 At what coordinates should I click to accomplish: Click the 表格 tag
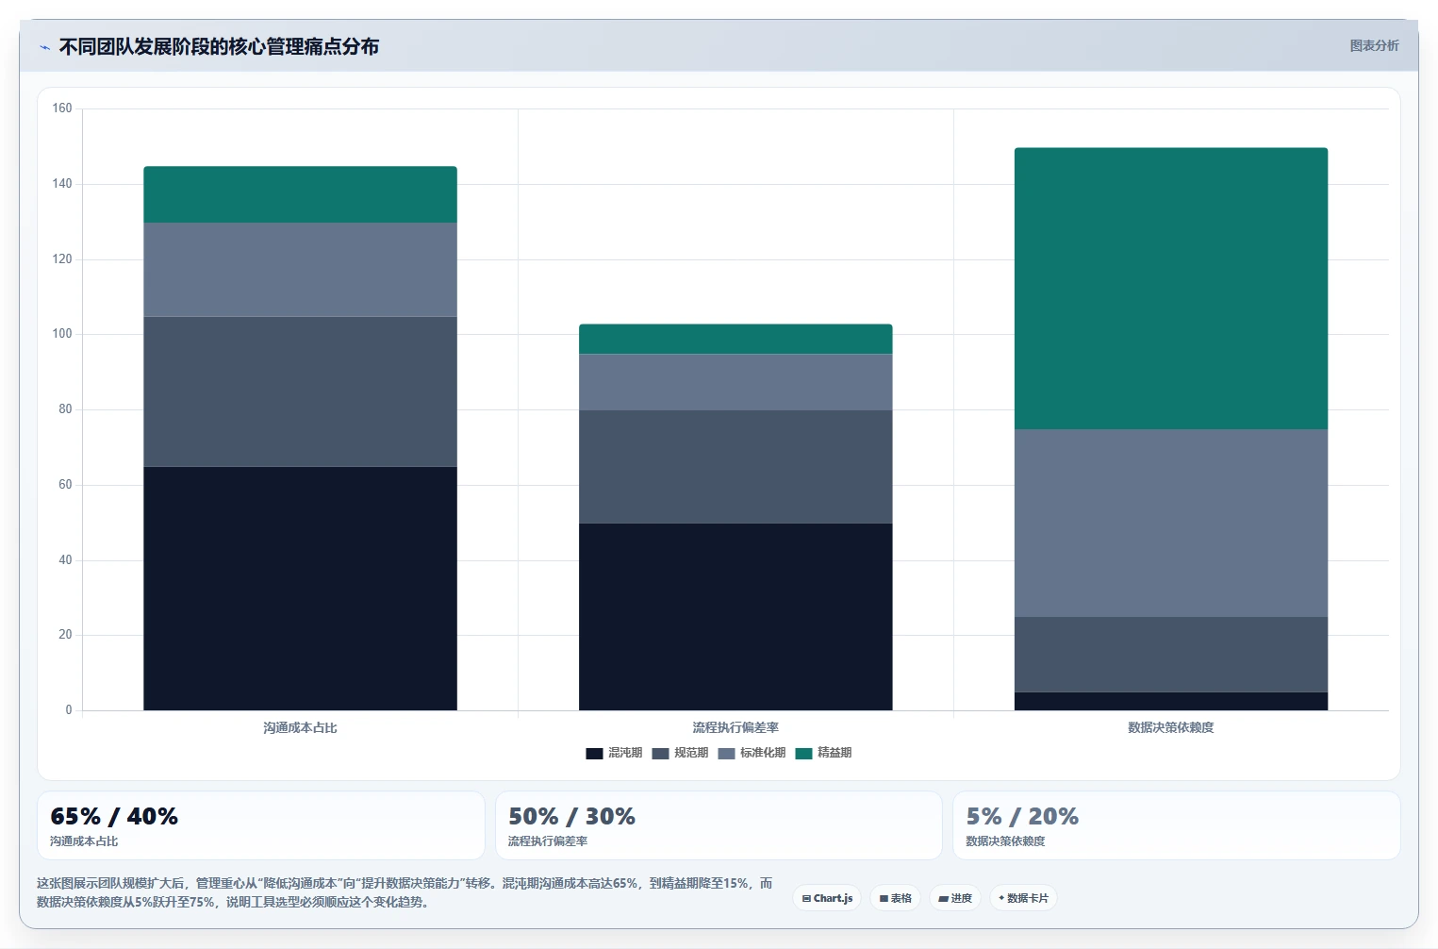895,898
